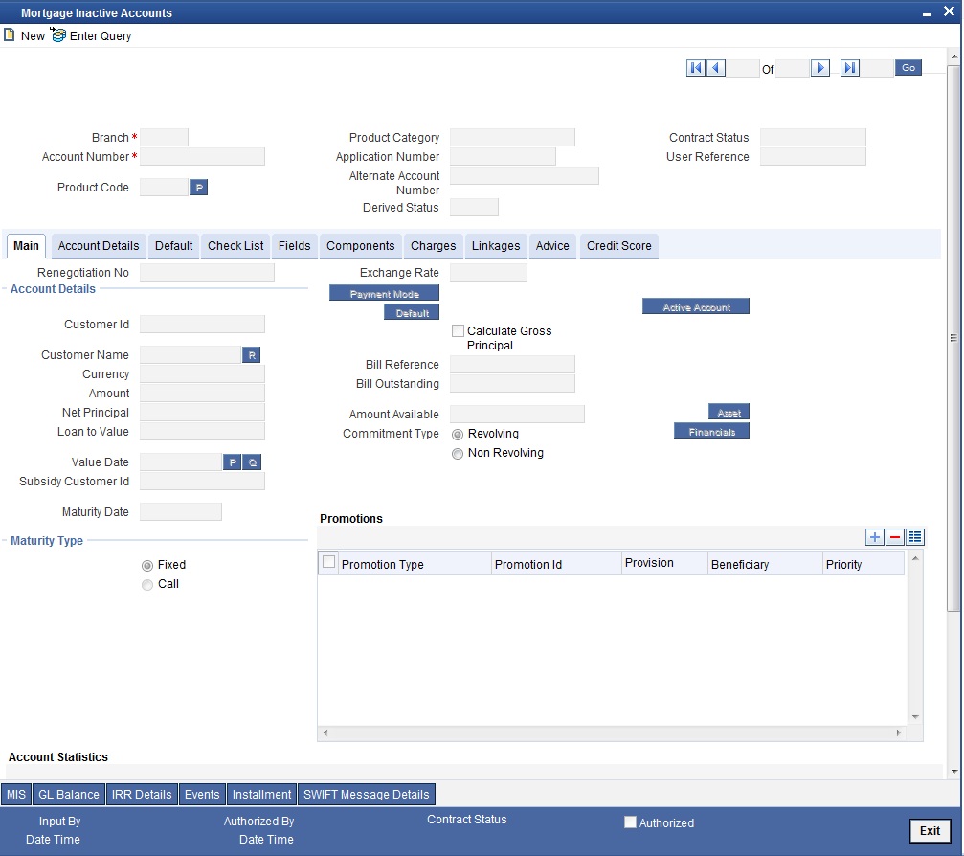The image size is (964, 856).
Task: Click the Asset button
Action: (x=729, y=412)
